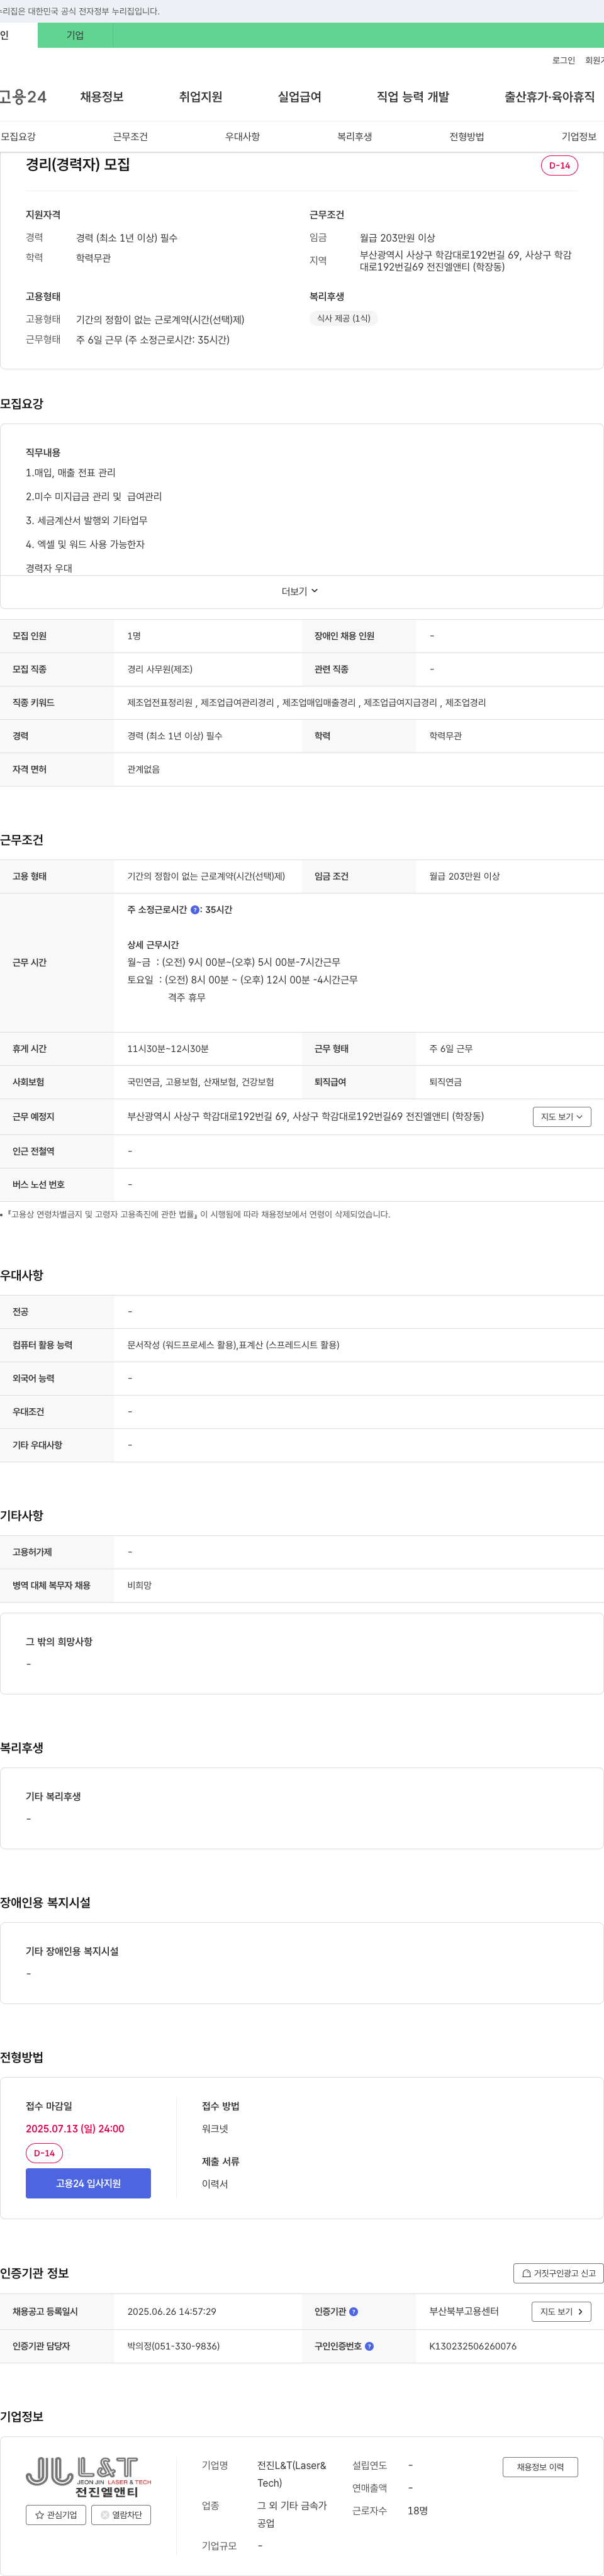604x2576 pixels.
Task: Open 지도 보기 for 근무 예정지
Action: point(562,1117)
